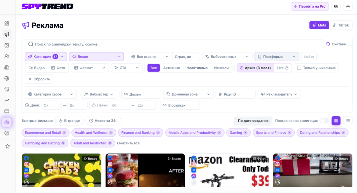Viewport: 357px width, 193px height.
Task: Click Очистить все link
Action: 128,143
